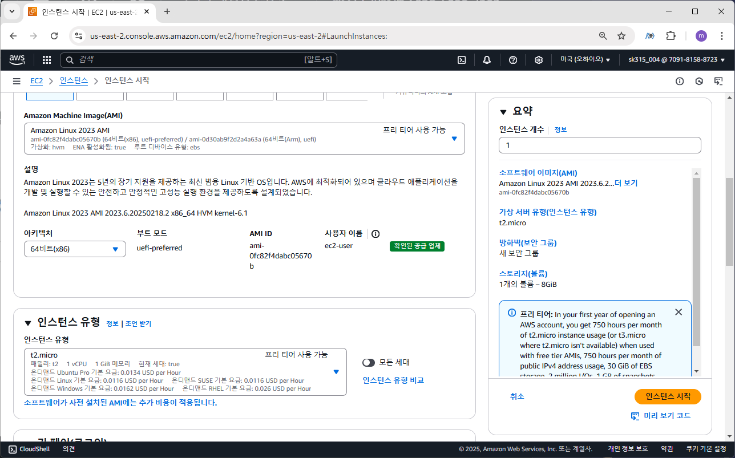
Task: Open a new browser tab
Action: point(167,11)
